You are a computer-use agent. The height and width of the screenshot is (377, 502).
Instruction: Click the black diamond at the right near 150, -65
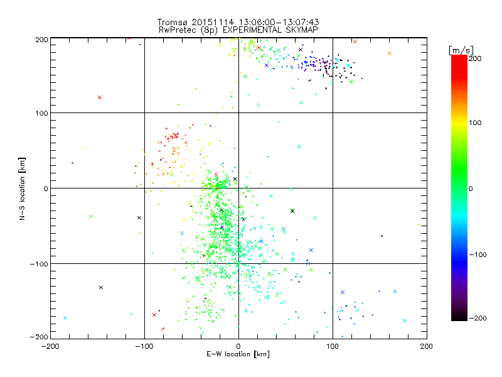(382, 236)
